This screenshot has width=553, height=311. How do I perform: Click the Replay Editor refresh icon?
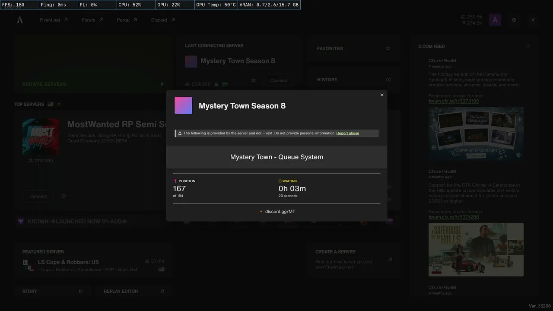pos(162,291)
